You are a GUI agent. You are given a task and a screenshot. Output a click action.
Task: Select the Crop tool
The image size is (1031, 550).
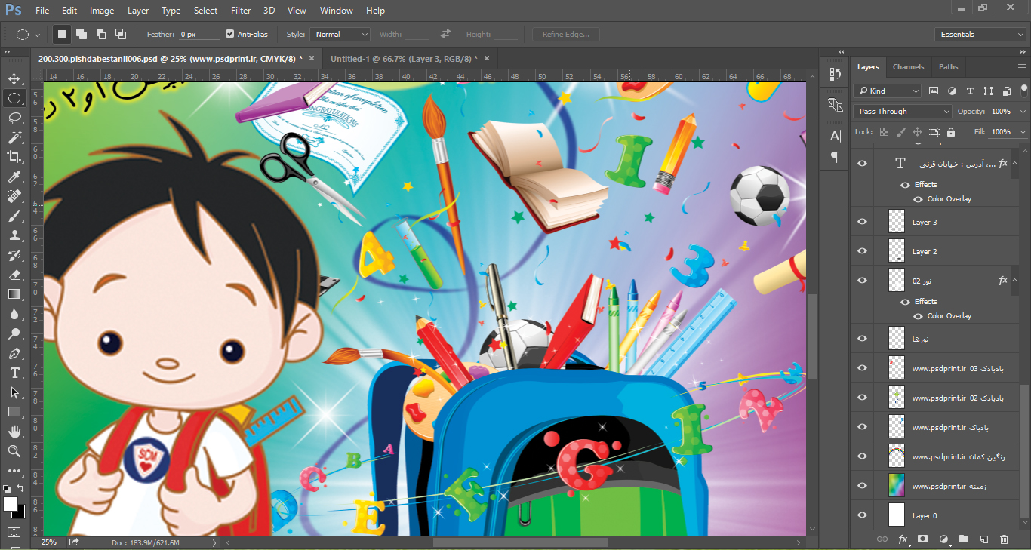coord(14,157)
